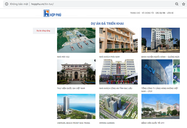Click Nhà Khách Công An Bạc Liêu photo
Viewport: 187px width, 128px height.
[118, 72]
